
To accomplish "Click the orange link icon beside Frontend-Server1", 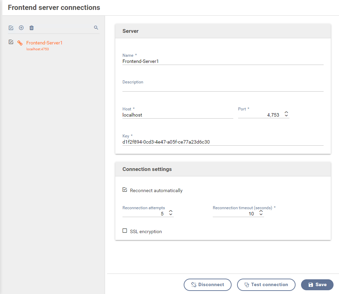I will [x=20, y=43].
